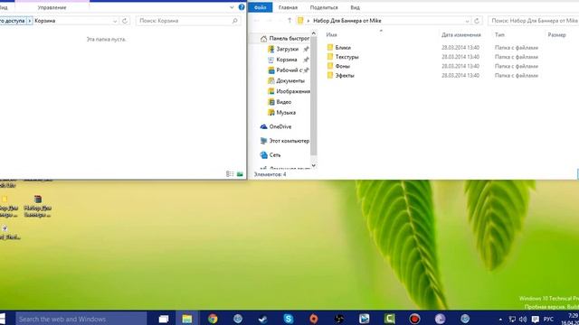Switch to the Главная ribbon tab

click(288, 7)
